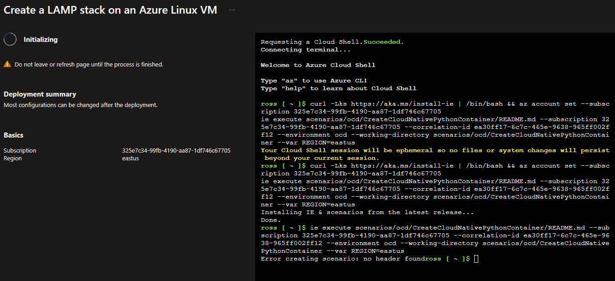Image resolution: width=615 pixels, height=281 pixels.
Task: Click the Initializing spinner icon
Action: 10,40
